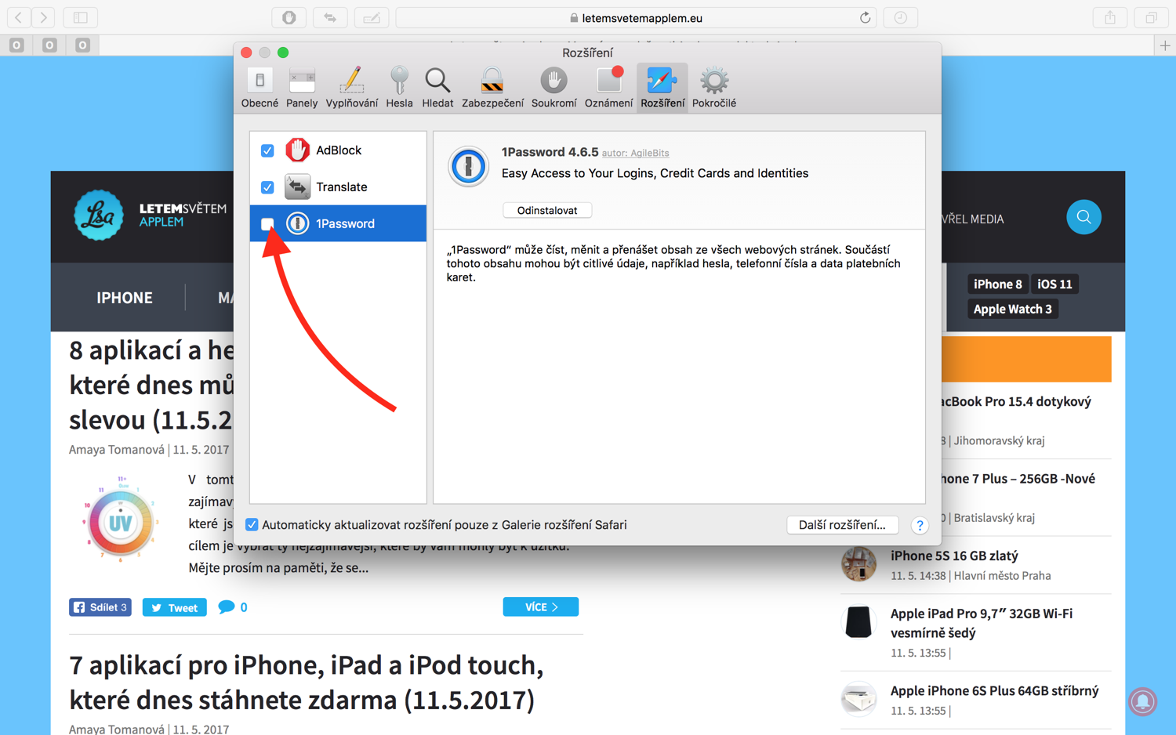This screenshot has height=735, width=1176.
Task: Select the AdBlock row label
Action: point(339,150)
